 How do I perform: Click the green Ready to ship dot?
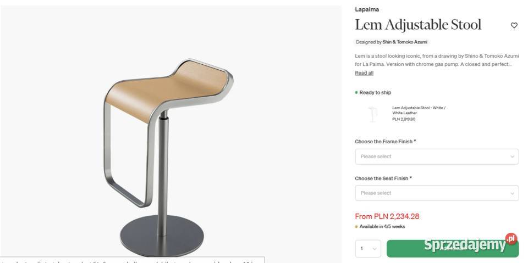click(x=356, y=92)
